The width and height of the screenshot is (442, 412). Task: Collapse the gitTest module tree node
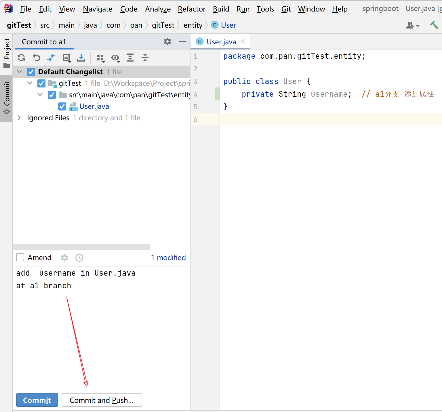click(30, 83)
